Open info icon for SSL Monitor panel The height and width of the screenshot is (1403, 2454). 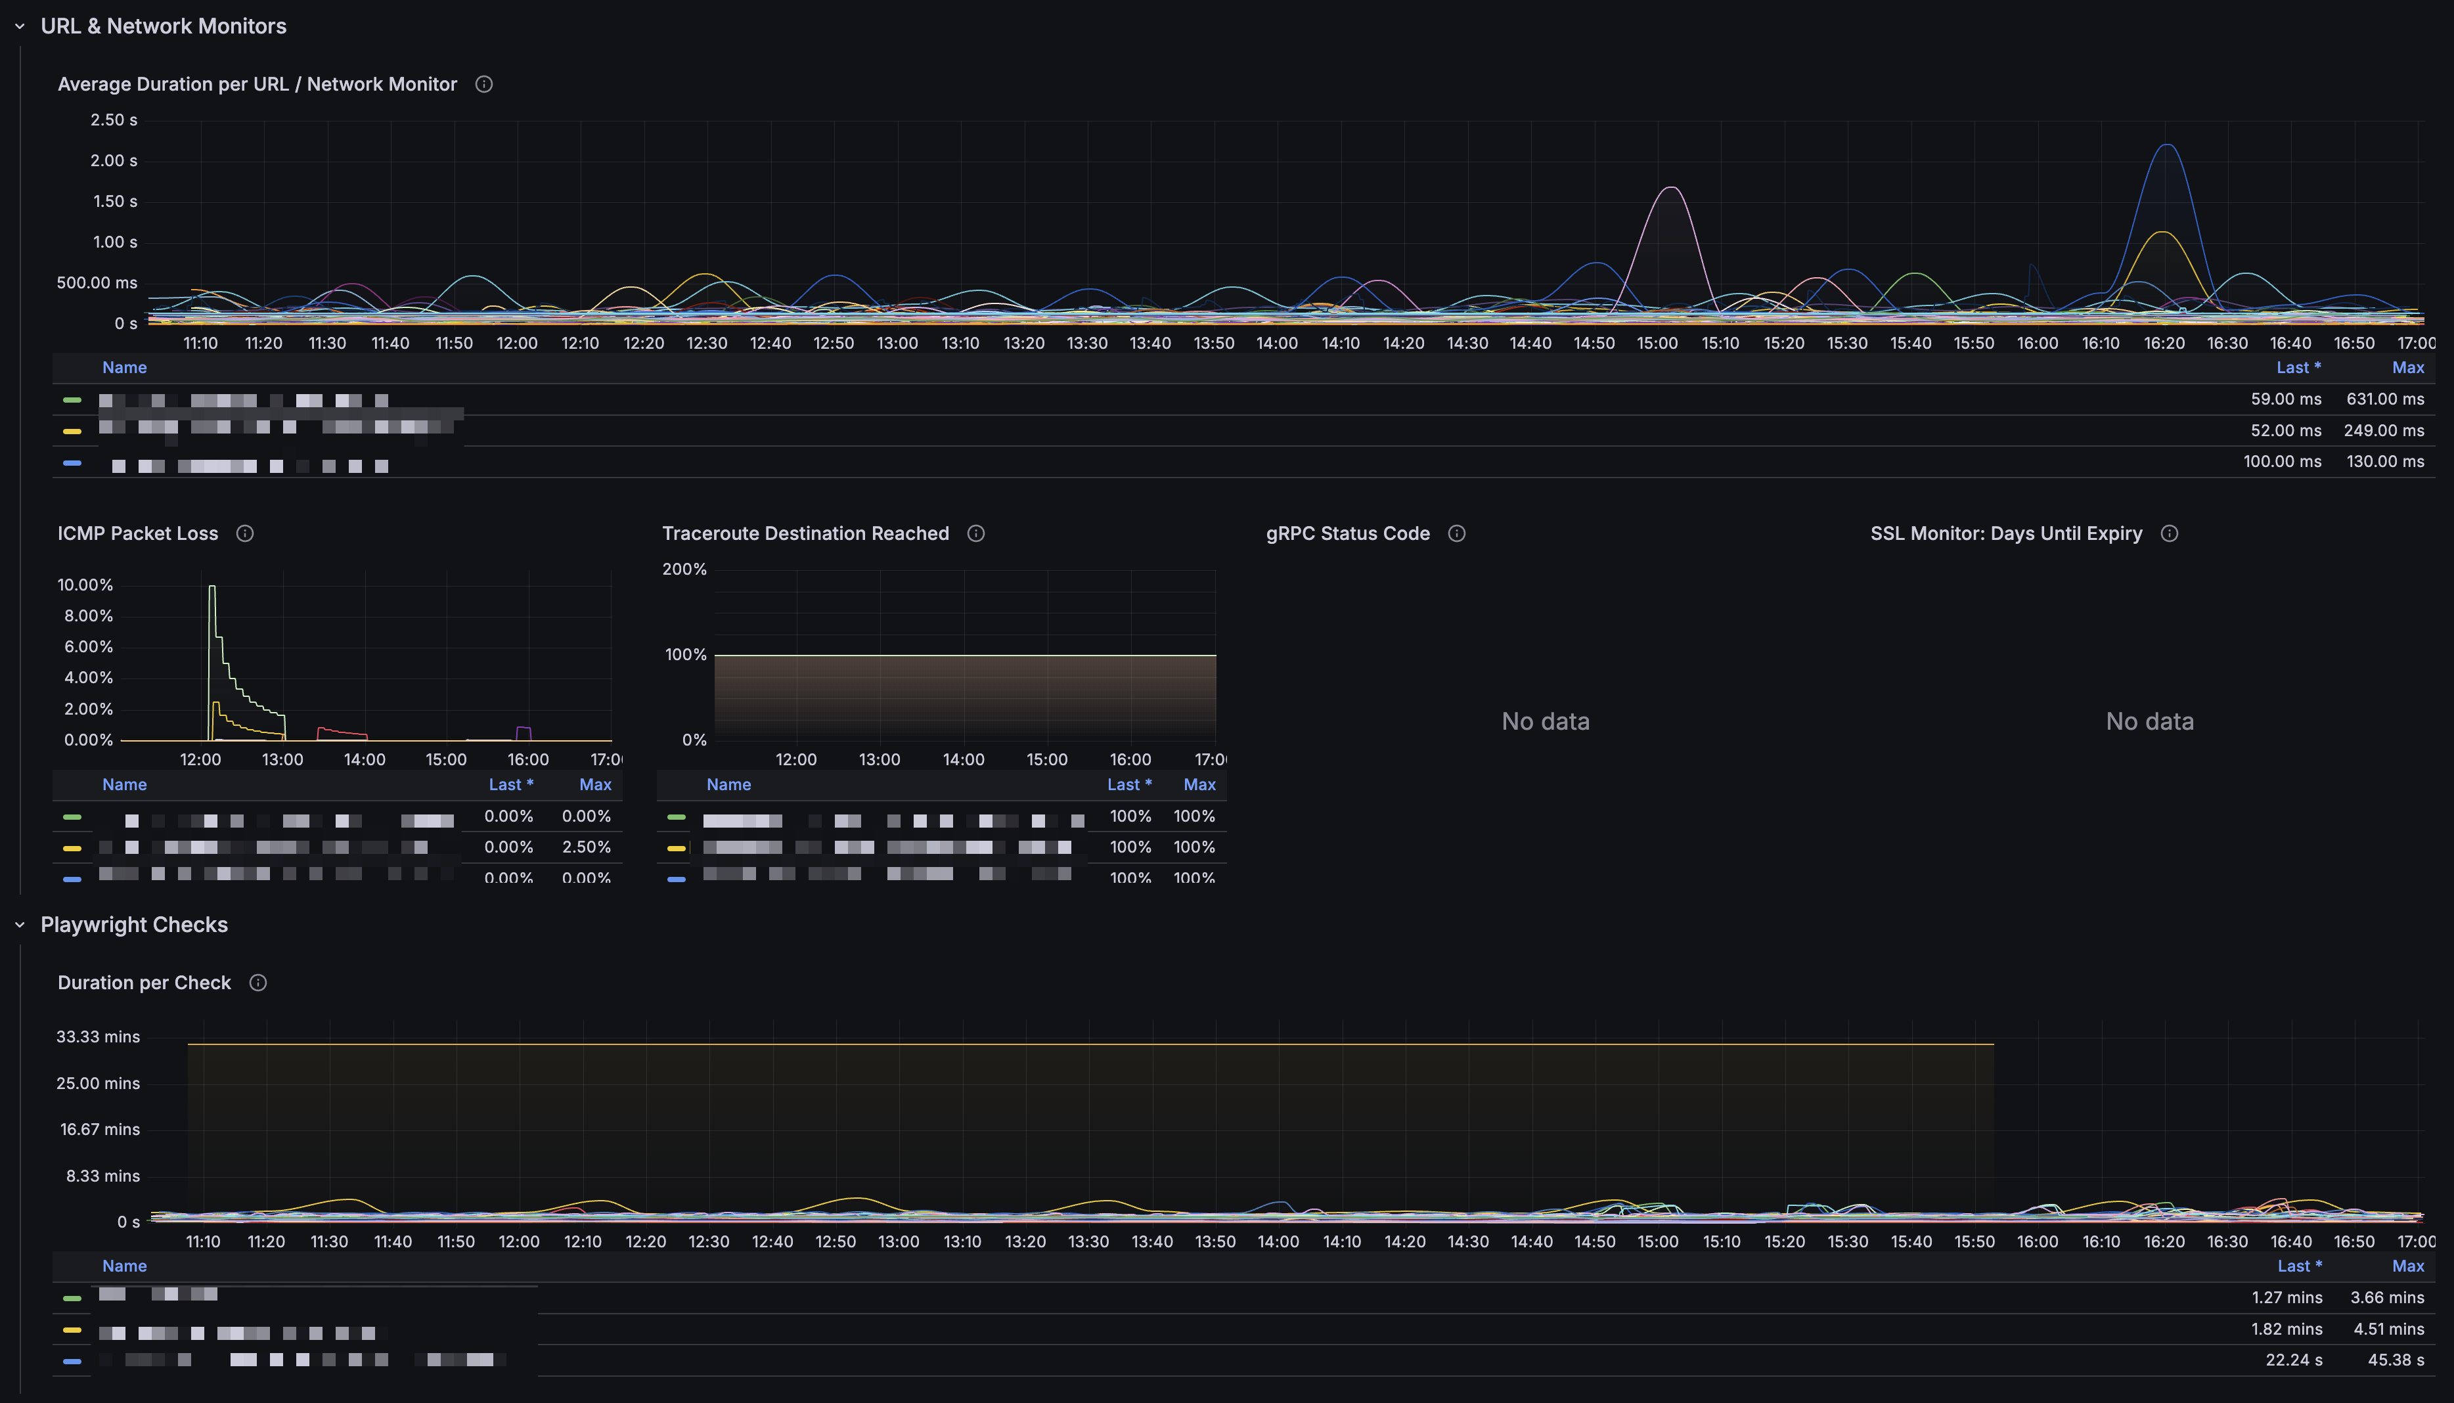[x=2170, y=534]
